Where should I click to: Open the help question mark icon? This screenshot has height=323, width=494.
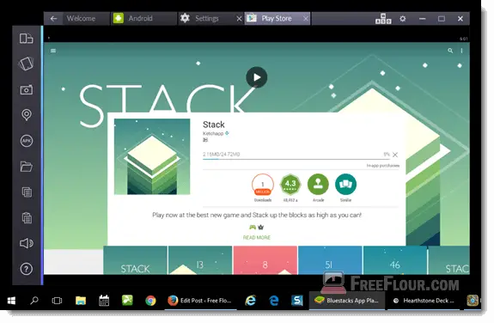[27, 269]
